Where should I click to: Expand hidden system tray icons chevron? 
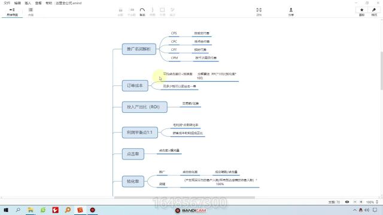tap(355, 210)
